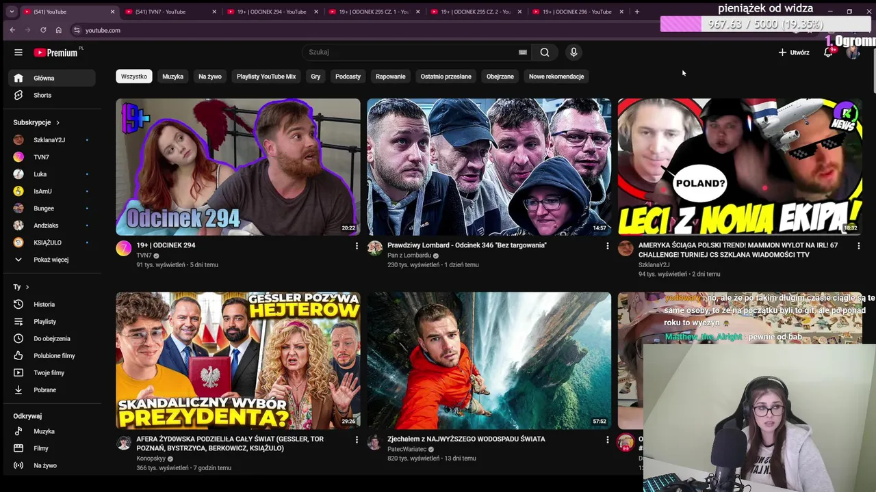Viewport: 876px width, 492px height.
Task: Open the TVN7 subscription channel
Action: (52, 157)
